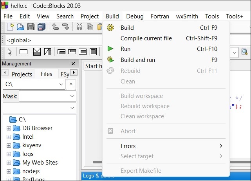Click the Open file toolbar icon
Image resolution: width=251 pixels, height=181 pixels.
20,27
